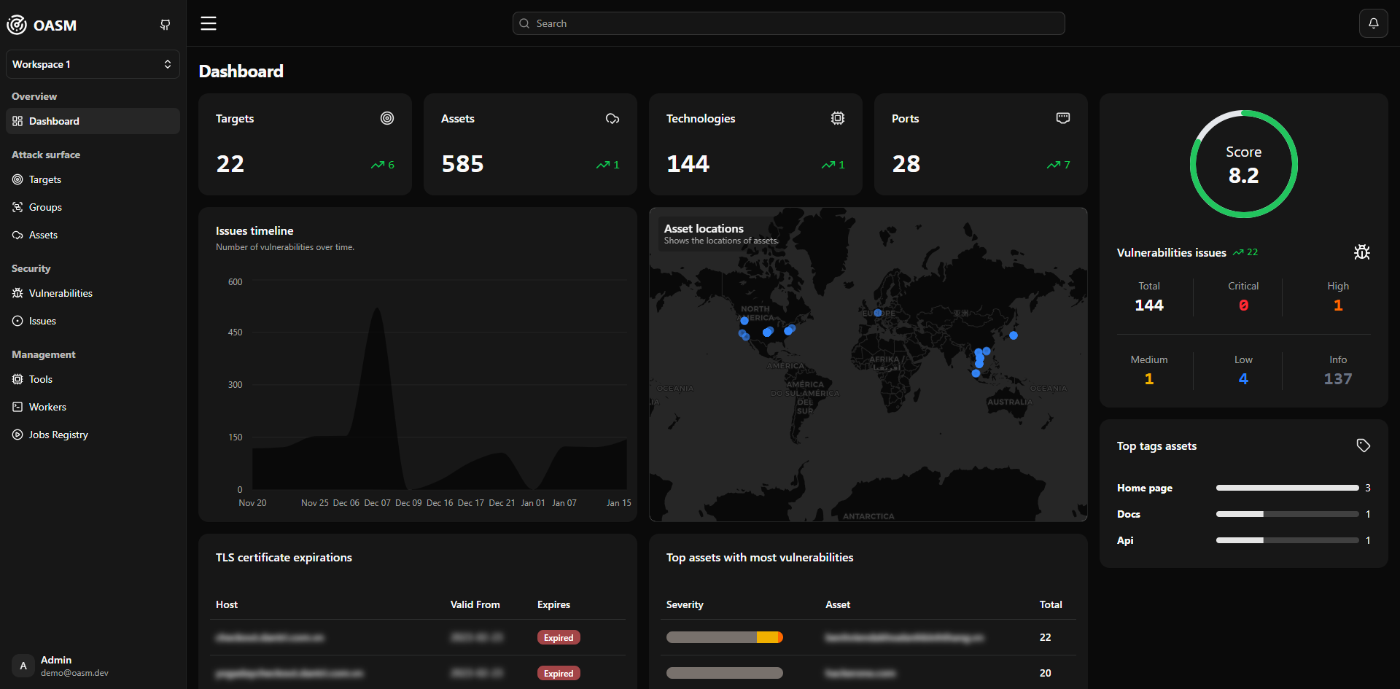Select Issues under the Security section
This screenshot has width=1400, height=689.
[x=42, y=321]
